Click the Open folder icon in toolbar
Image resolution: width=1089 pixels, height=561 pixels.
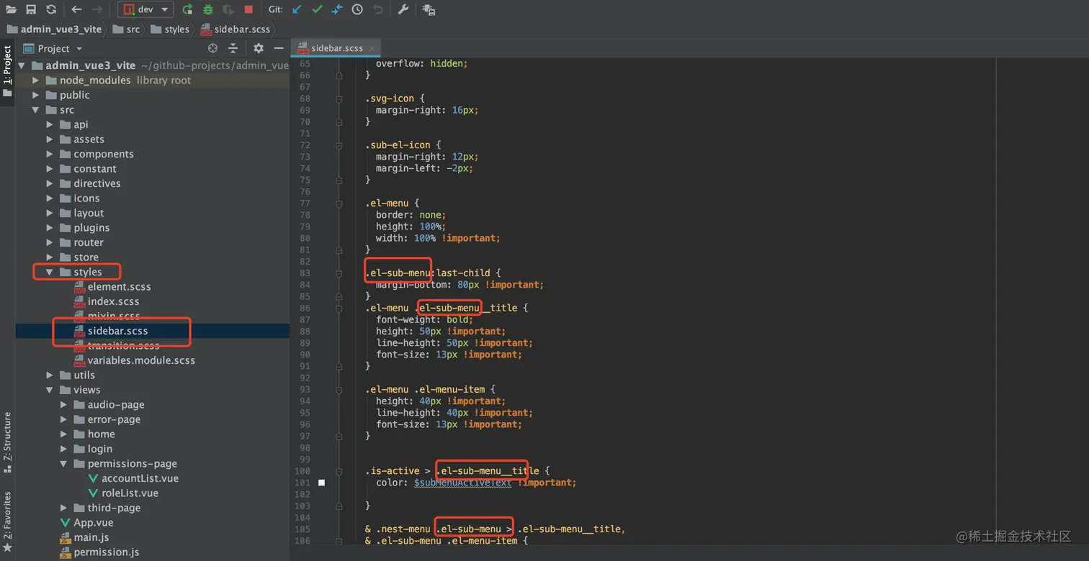click(11, 9)
